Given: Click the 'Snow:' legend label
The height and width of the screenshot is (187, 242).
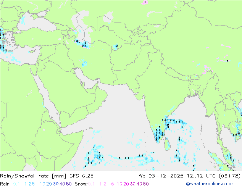Looking at the screenshot, I should click(x=81, y=184).
